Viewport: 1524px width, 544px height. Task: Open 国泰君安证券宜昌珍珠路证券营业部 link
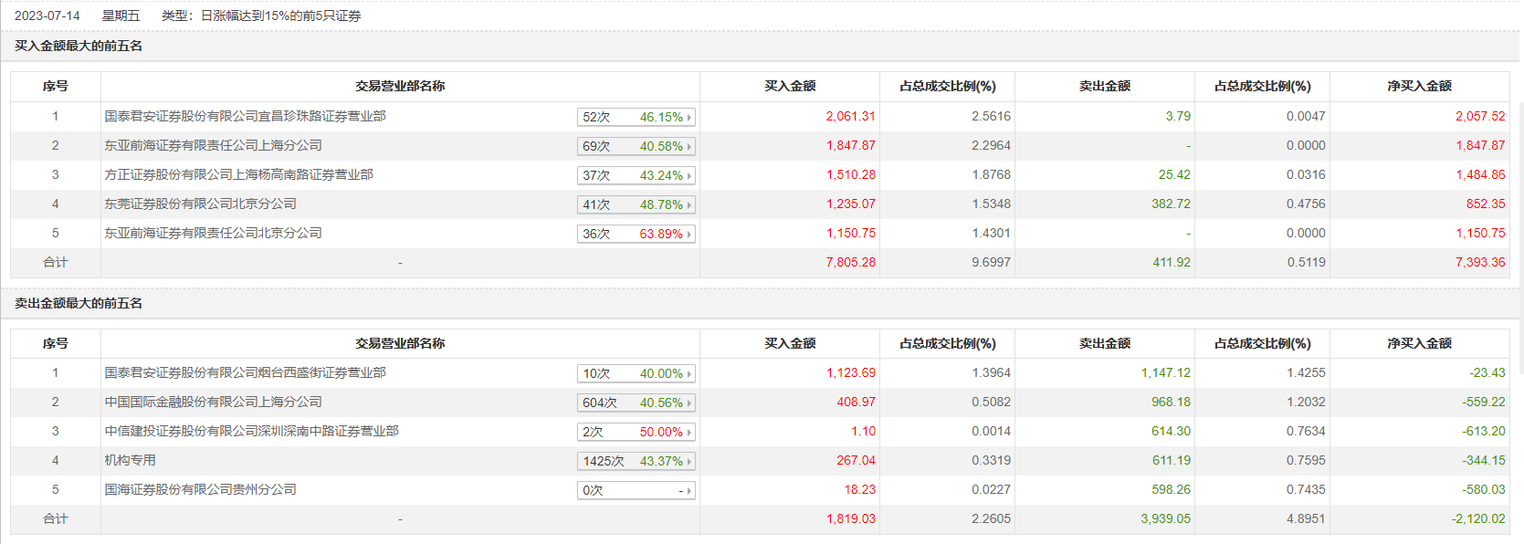[x=245, y=116]
